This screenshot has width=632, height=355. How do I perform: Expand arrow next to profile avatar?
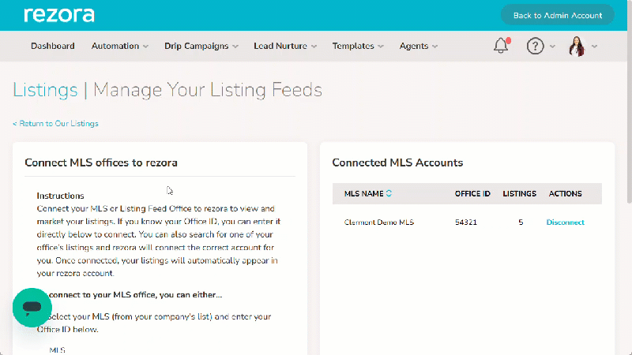coord(594,47)
